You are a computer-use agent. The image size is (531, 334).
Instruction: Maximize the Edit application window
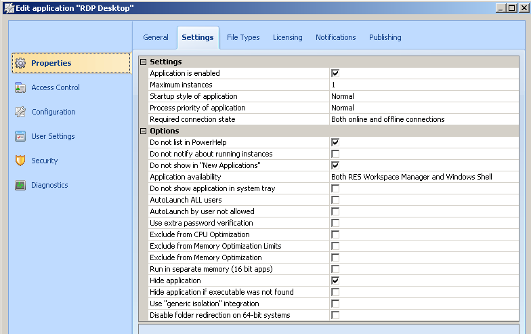coord(511,8)
